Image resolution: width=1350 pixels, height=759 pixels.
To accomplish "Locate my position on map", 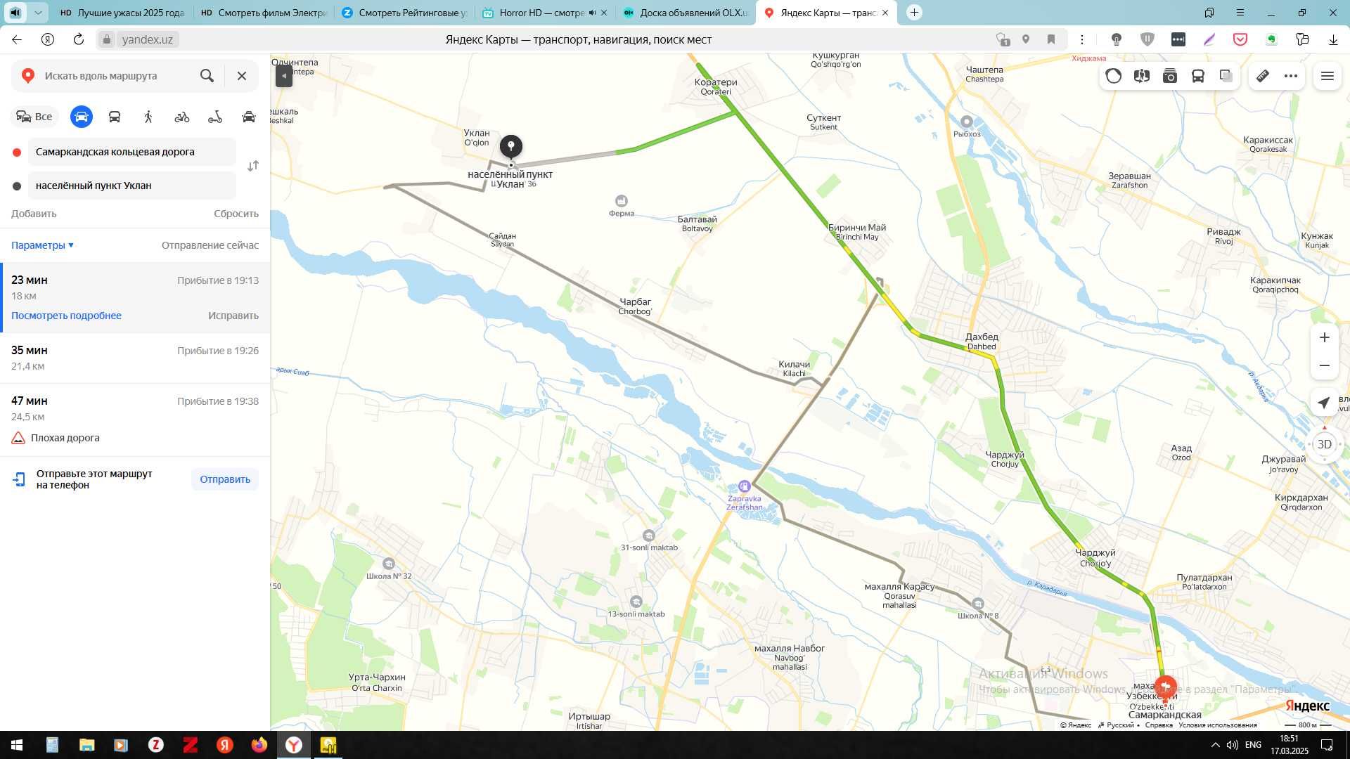I will coord(1325,402).
